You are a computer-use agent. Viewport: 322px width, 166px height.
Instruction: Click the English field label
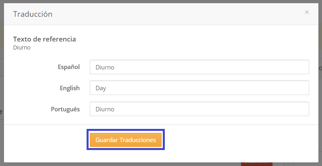coord(70,88)
